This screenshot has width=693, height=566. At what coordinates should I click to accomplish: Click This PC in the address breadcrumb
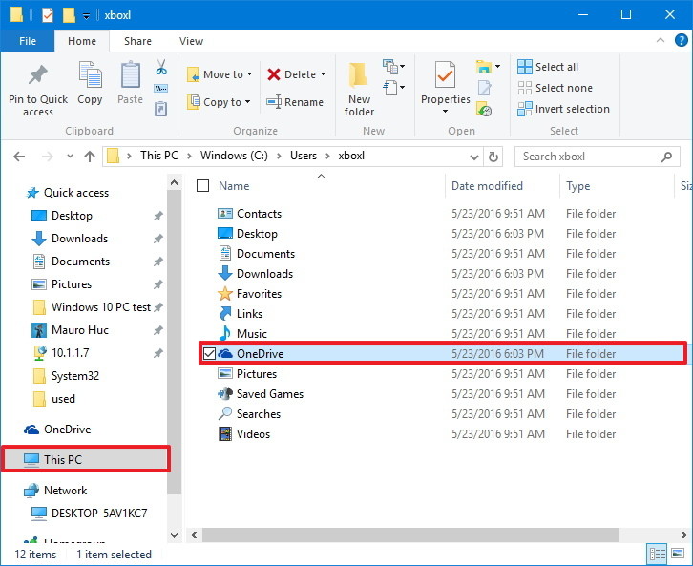click(x=159, y=156)
